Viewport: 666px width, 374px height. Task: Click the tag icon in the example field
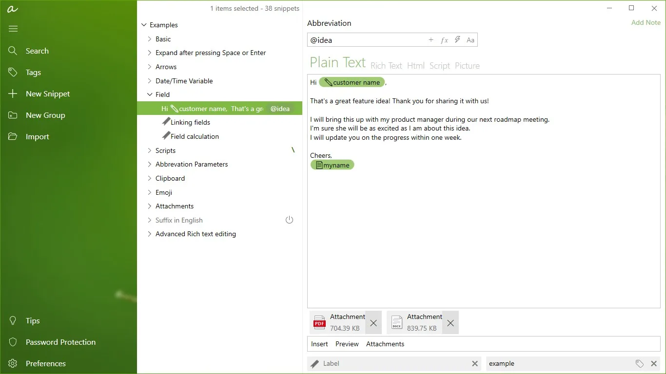coord(640,363)
